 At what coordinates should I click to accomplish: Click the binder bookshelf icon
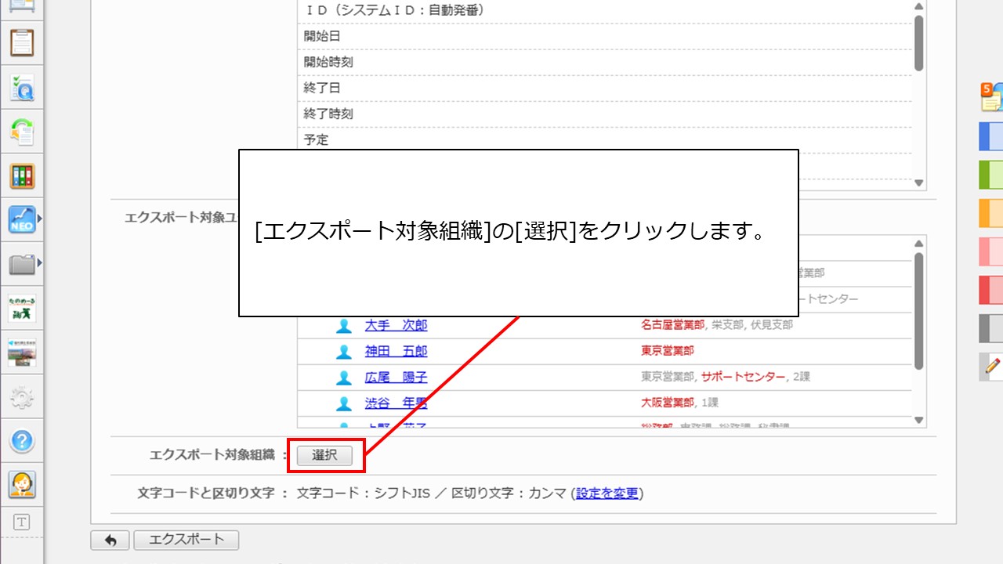pyautogui.click(x=24, y=176)
